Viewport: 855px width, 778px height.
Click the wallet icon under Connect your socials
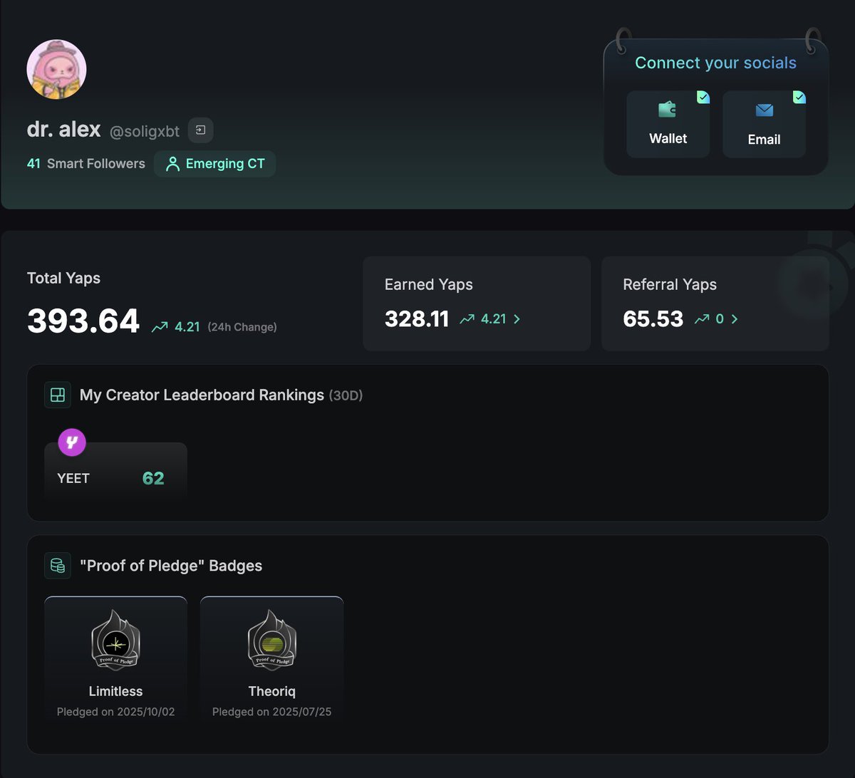[x=666, y=110]
